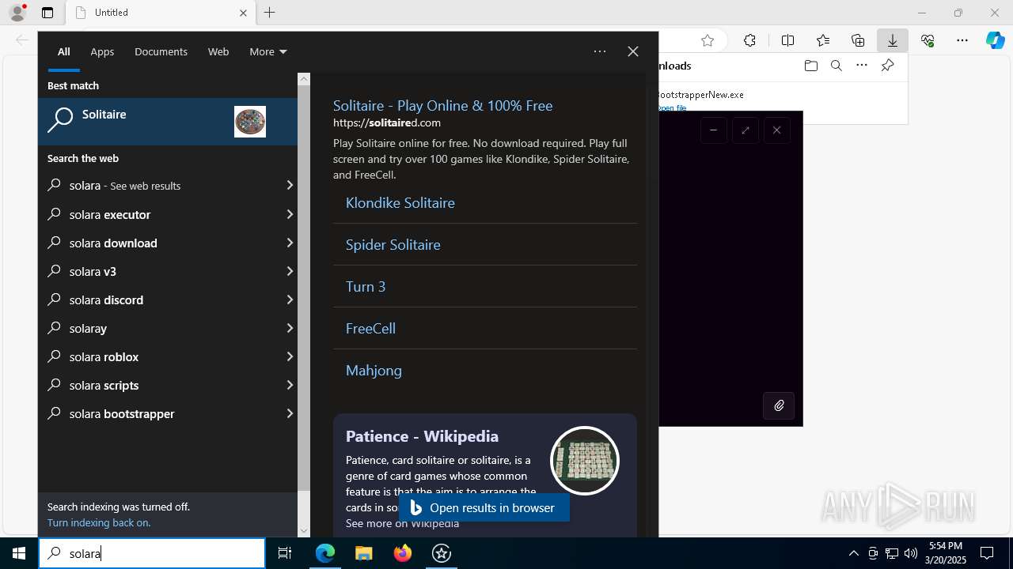Viewport: 1013px width, 569px height.
Task: Open the star app icon on taskbar
Action: point(442,553)
